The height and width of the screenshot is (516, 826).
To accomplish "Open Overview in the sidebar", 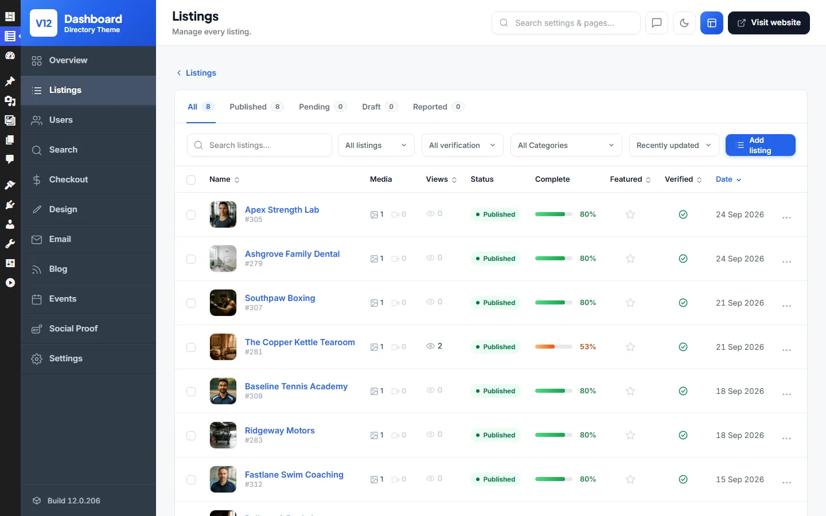I will [x=88, y=60].
